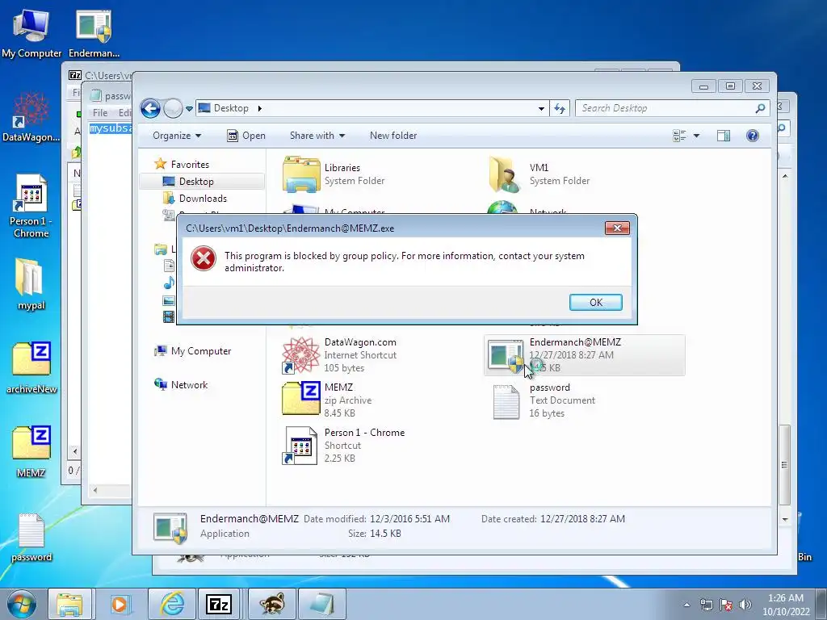Open the Share with menu
Screen dimensions: 827x620
(317, 136)
